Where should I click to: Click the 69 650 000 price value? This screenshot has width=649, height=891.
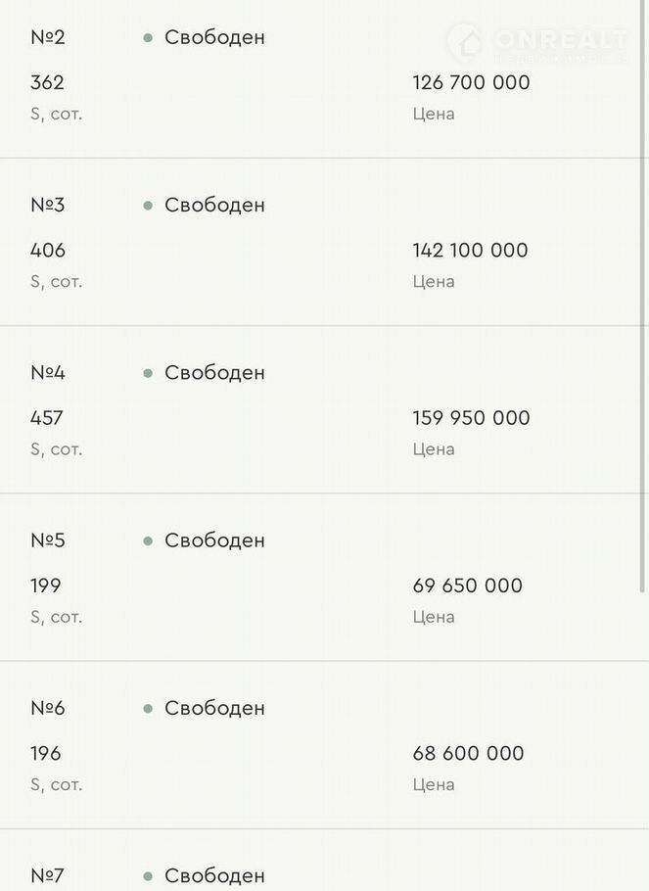click(x=467, y=586)
